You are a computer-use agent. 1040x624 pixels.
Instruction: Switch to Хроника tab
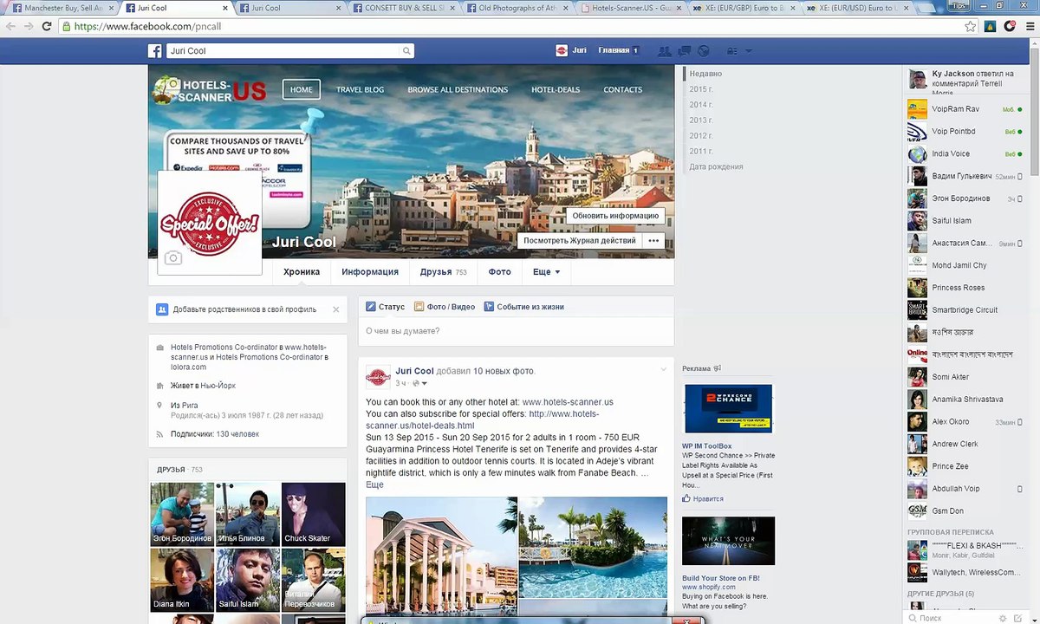(302, 272)
